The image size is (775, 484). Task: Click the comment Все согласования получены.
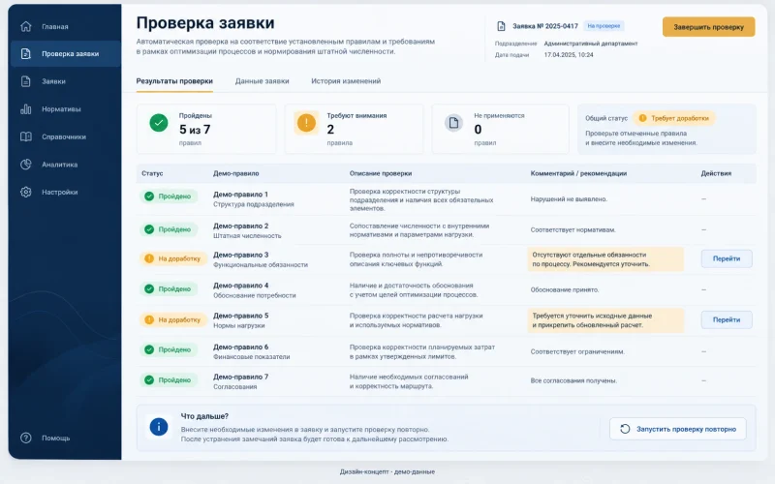tap(573, 380)
